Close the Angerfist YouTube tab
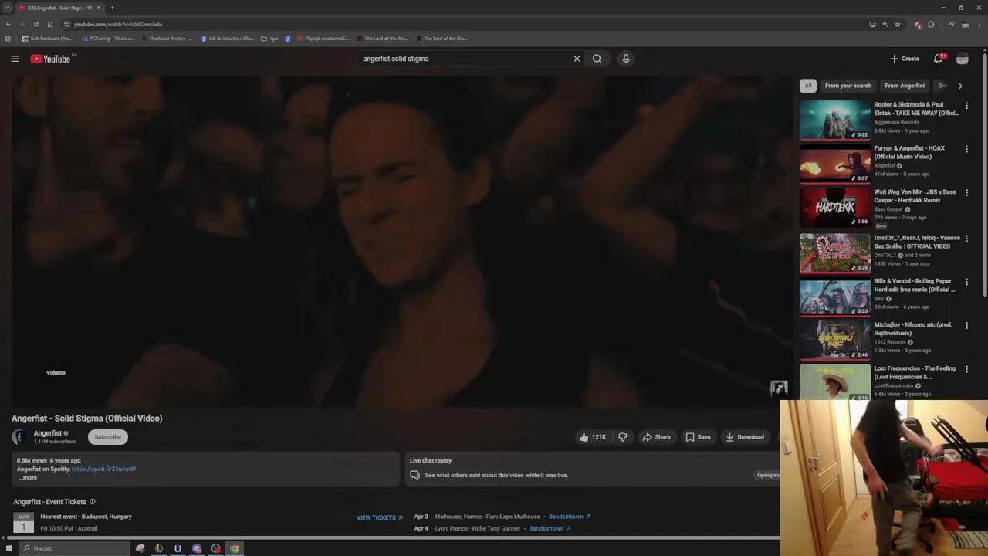This screenshot has width=988, height=556. pyautogui.click(x=99, y=8)
